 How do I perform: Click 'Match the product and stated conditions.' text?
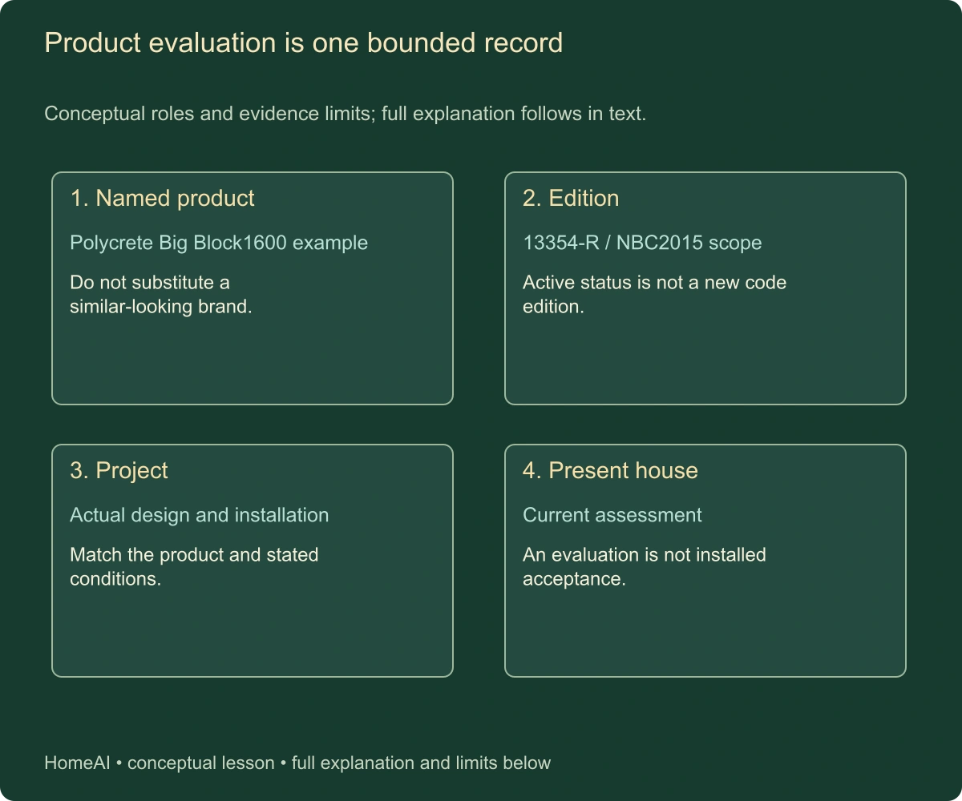coord(194,567)
